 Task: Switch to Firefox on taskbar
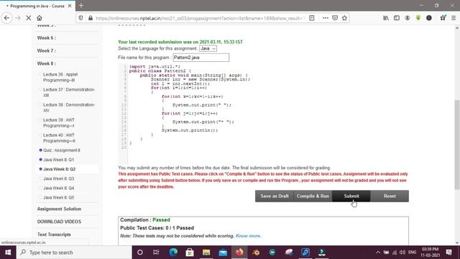239,253
